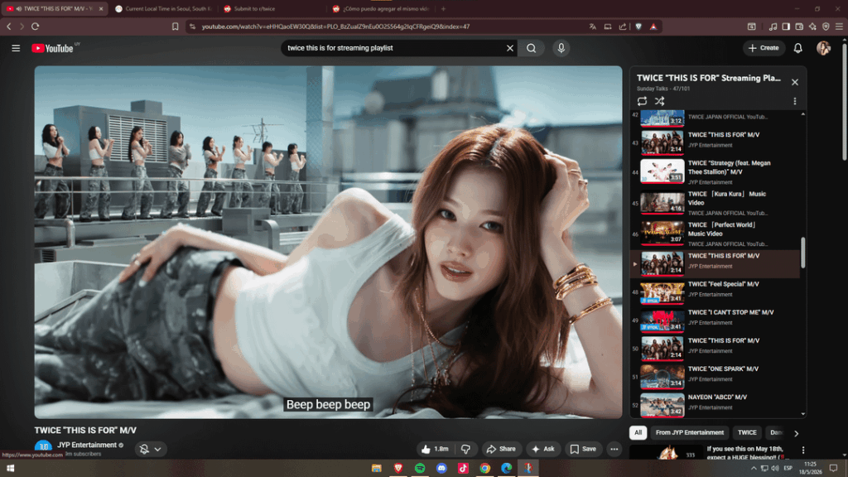The height and width of the screenshot is (477, 848).
Task: Play TWICE ONE SPARK M/V
Action: (714, 377)
